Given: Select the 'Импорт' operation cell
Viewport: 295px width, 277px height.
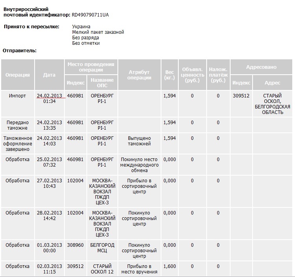Looking at the screenshot, I should click(x=18, y=96).
